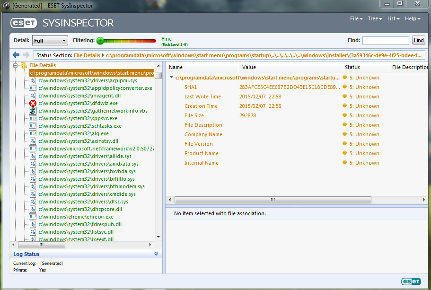Open the Help menu
This screenshot has height=290, width=431.
(x=412, y=19)
